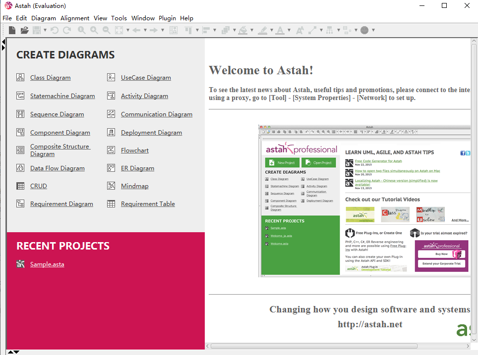Expand the dropdown next to the back arrow

click(145, 30)
